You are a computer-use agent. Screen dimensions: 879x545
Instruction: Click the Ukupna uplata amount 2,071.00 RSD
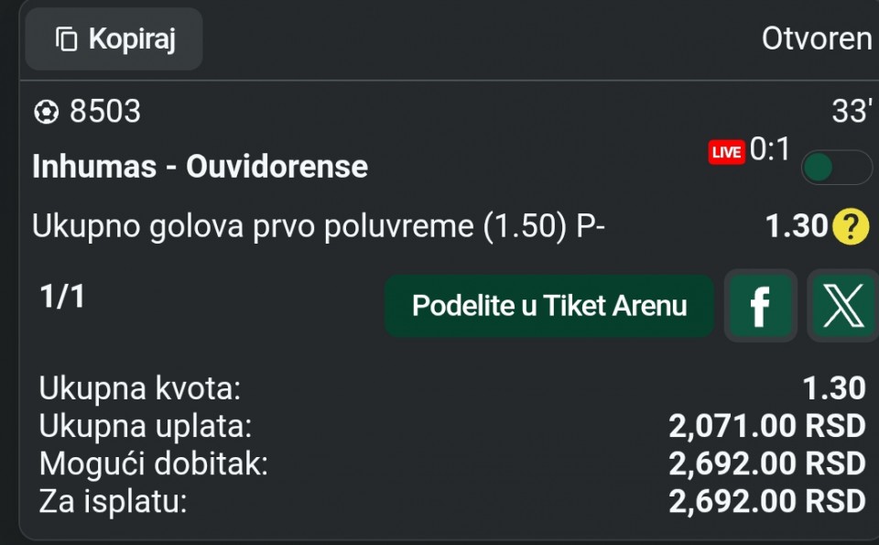(x=766, y=426)
